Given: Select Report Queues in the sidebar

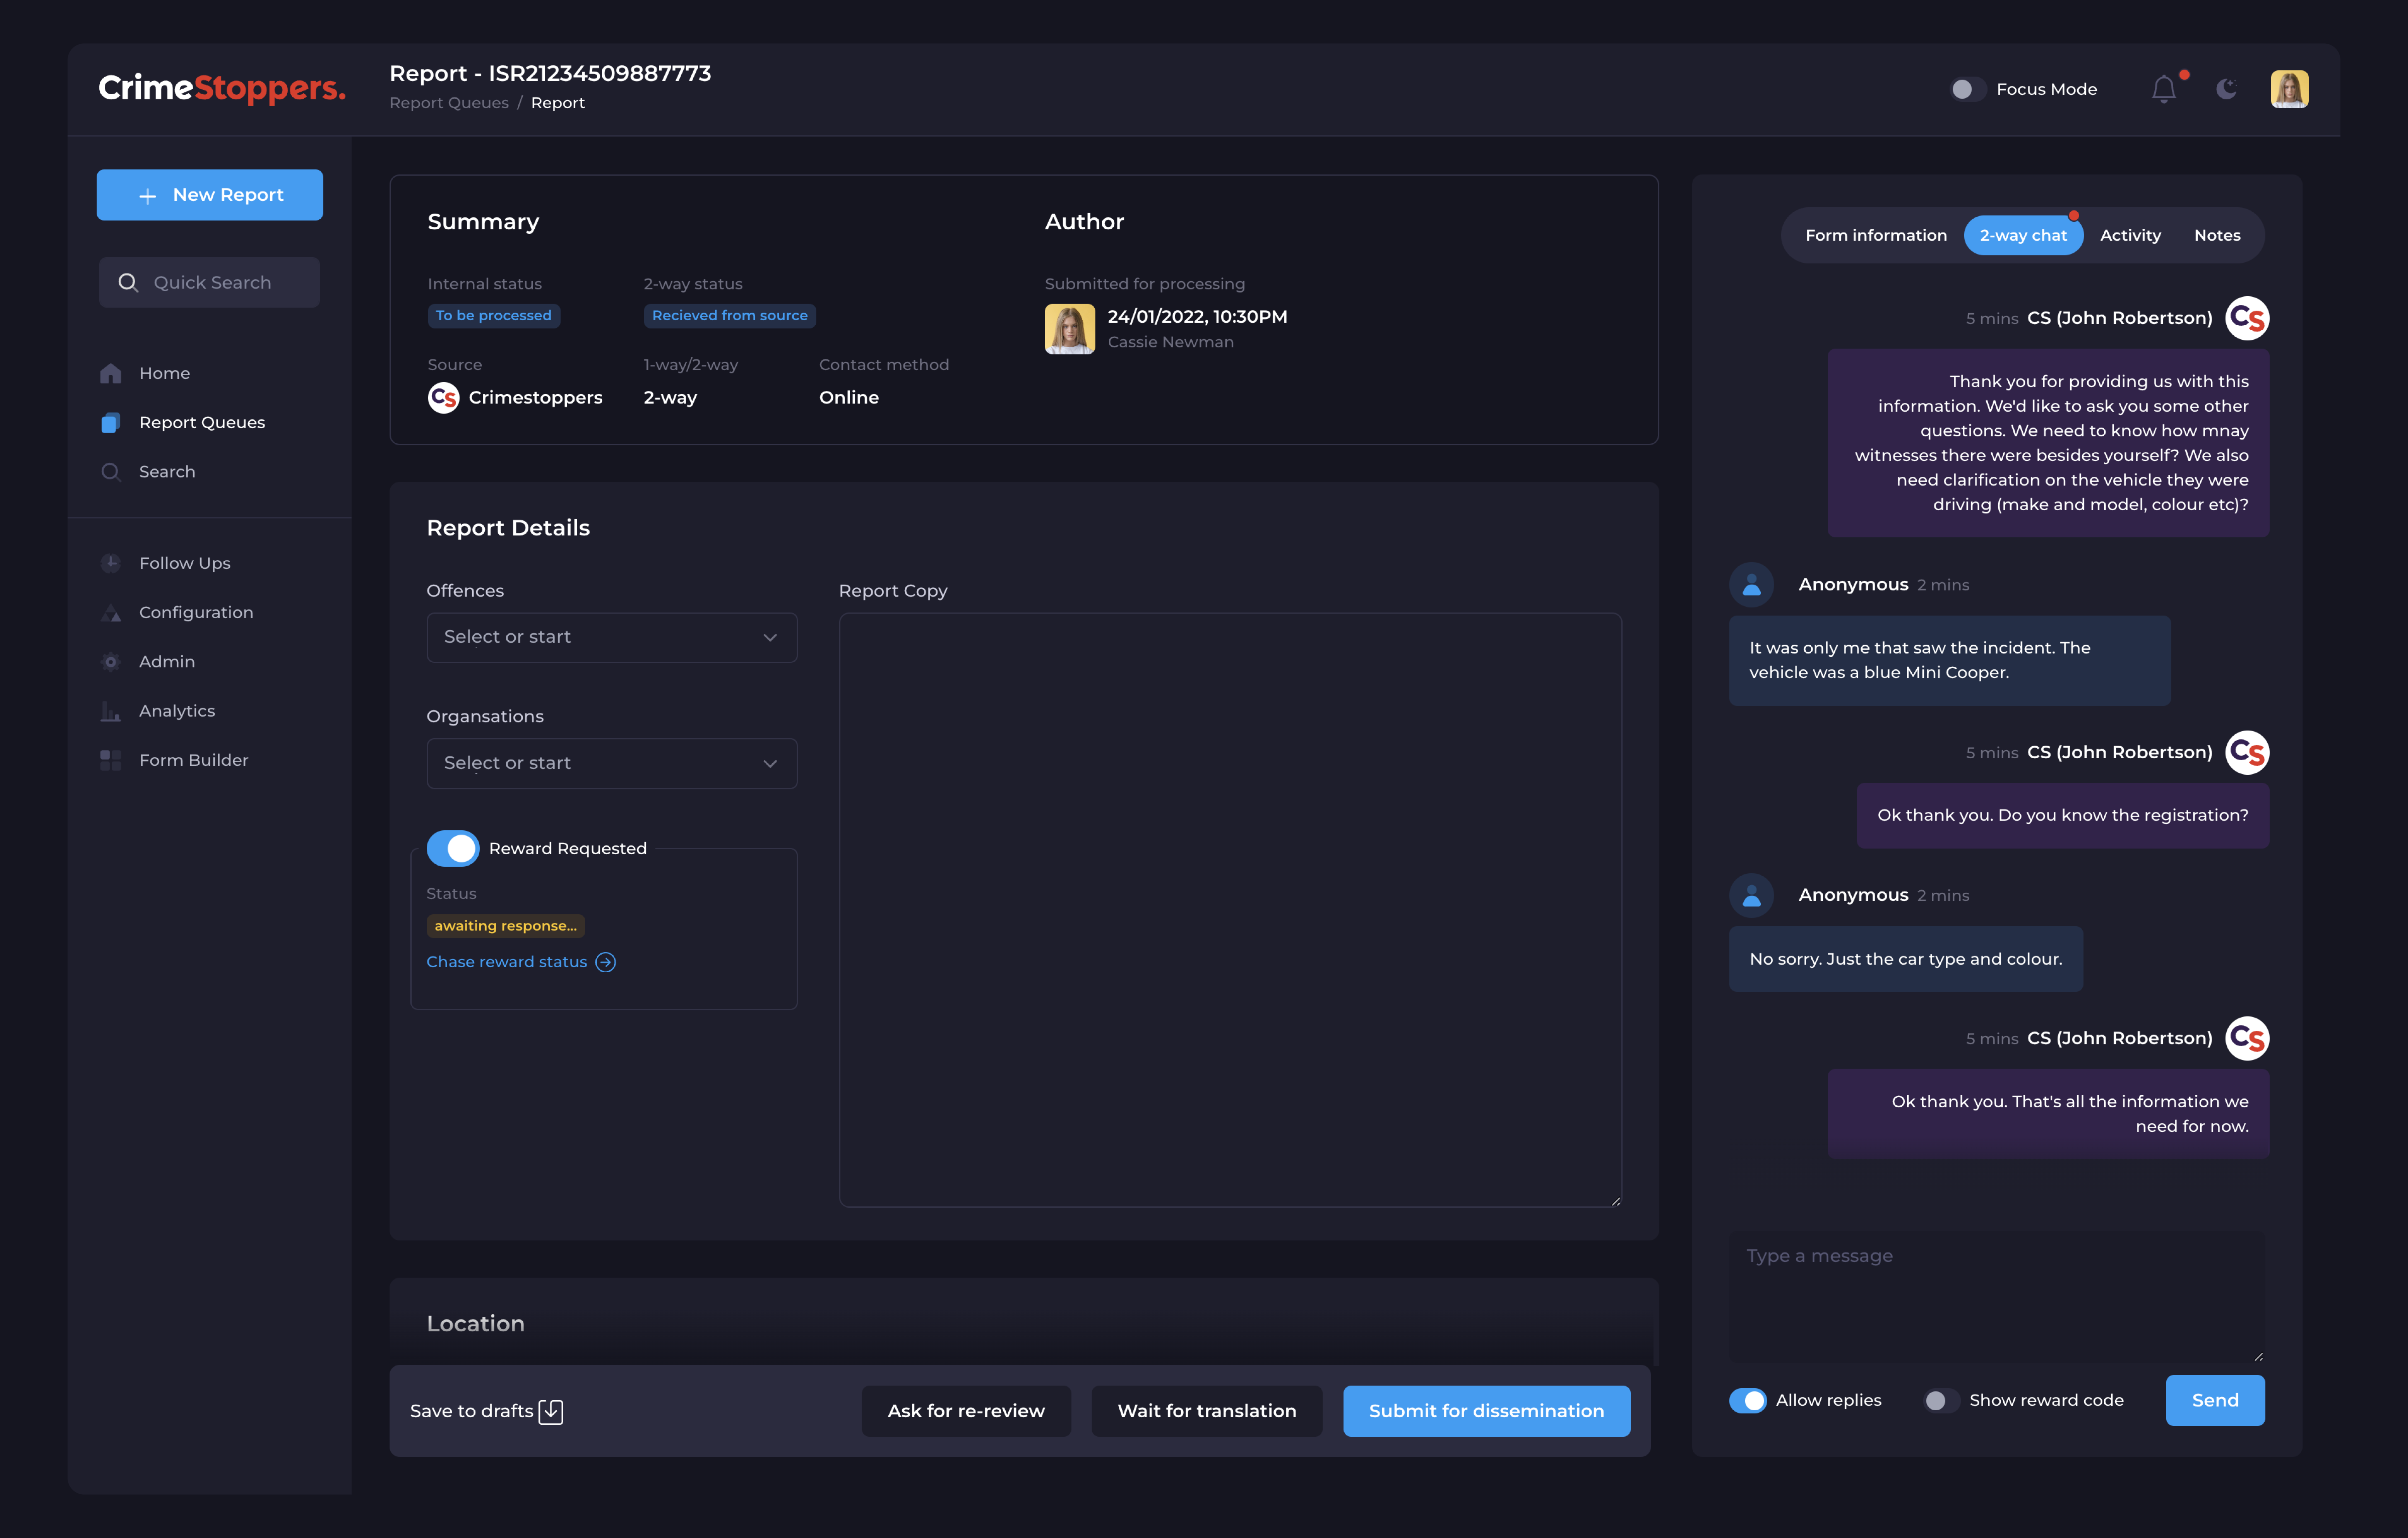Looking at the screenshot, I should pyautogui.click(x=201, y=422).
